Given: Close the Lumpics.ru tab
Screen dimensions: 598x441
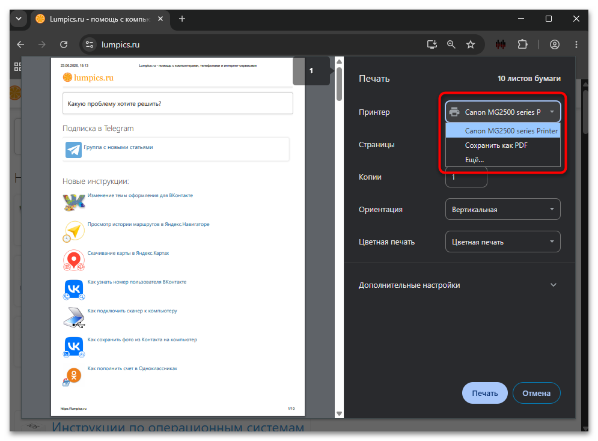Looking at the screenshot, I should pos(160,19).
